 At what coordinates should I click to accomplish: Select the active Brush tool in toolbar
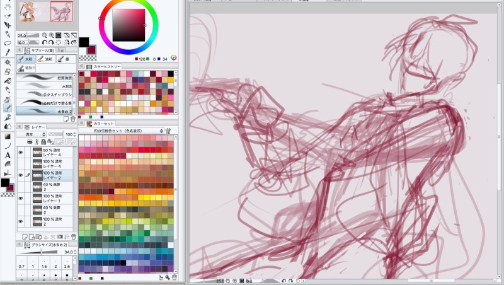(8, 108)
